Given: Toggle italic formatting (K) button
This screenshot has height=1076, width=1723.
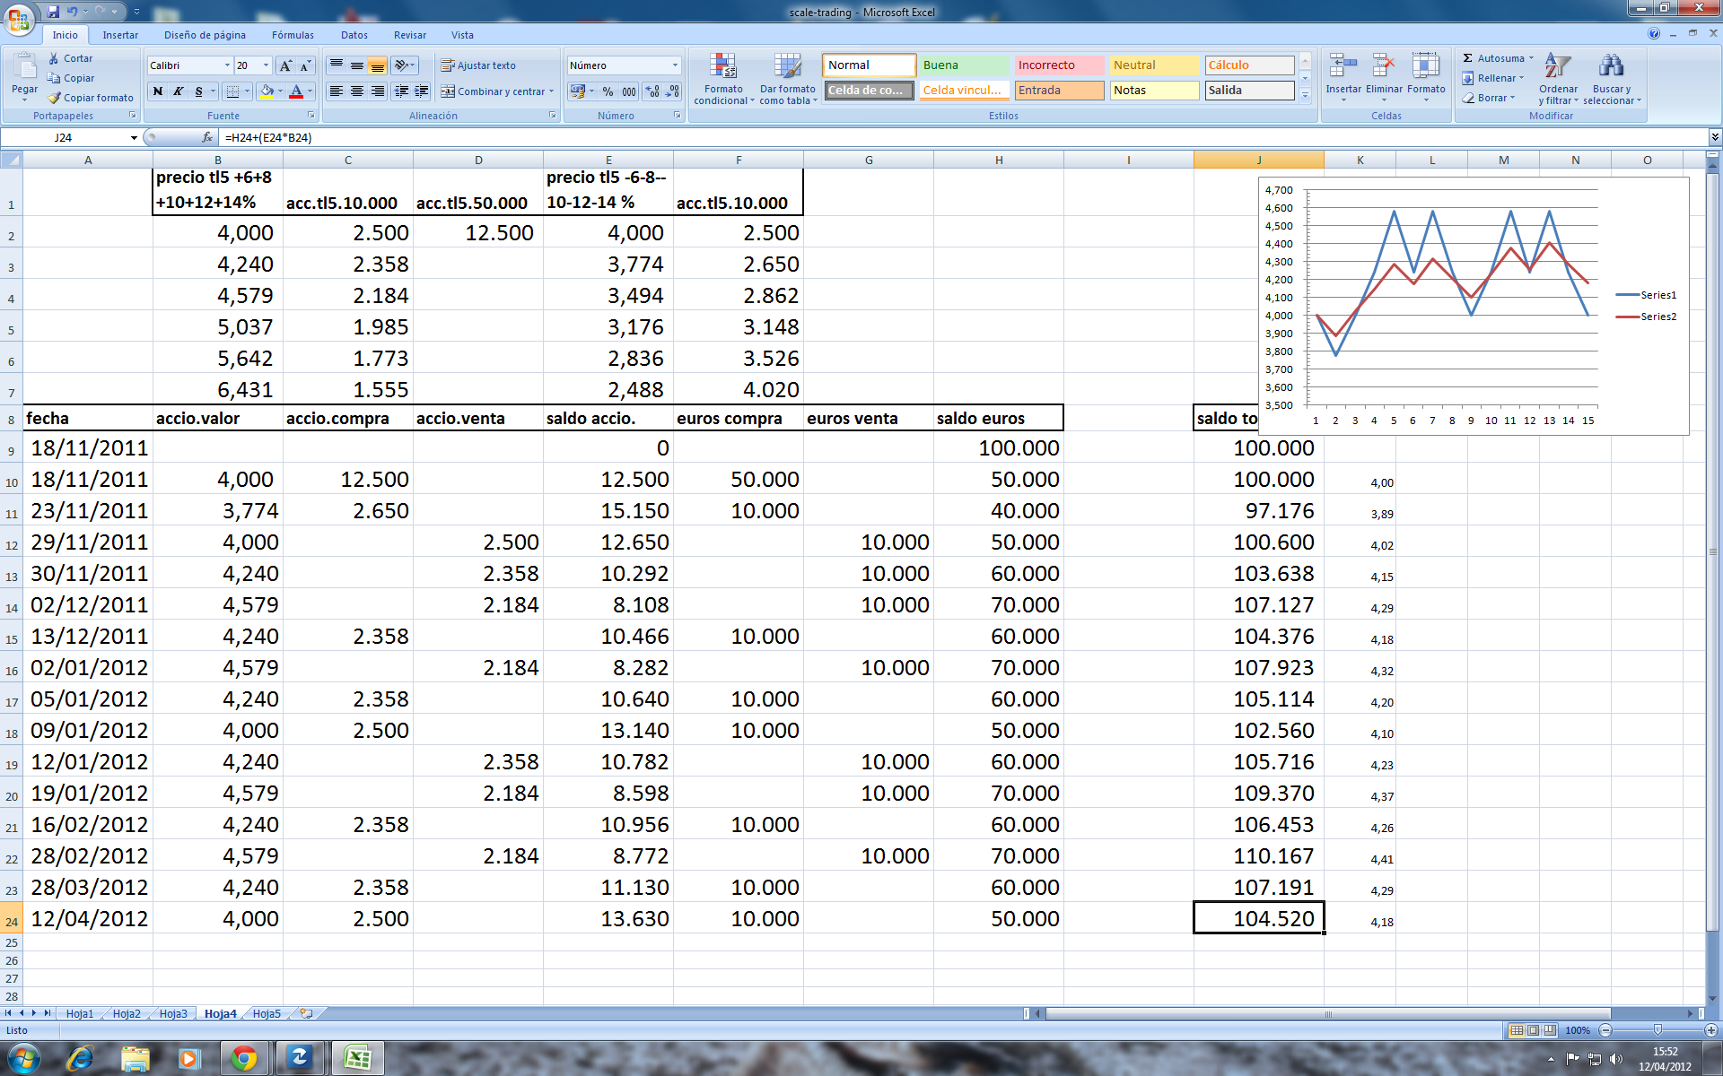Looking at the screenshot, I should [178, 91].
